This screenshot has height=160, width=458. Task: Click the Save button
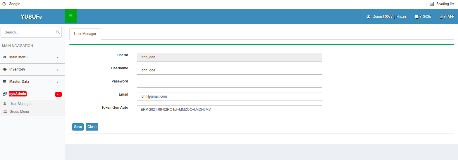(x=78, y=127)
